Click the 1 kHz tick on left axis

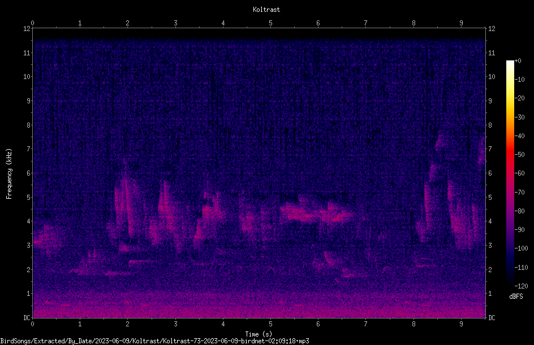(28, 294)
